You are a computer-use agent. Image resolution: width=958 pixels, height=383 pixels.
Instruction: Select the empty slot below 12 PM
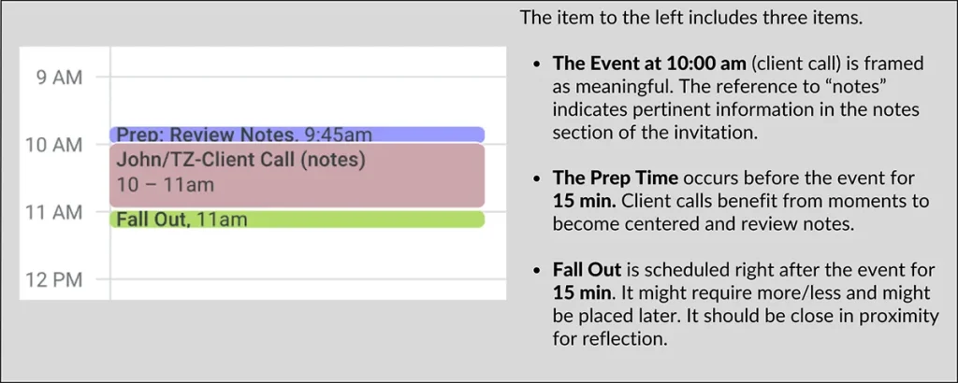click(x=308, y=290)
